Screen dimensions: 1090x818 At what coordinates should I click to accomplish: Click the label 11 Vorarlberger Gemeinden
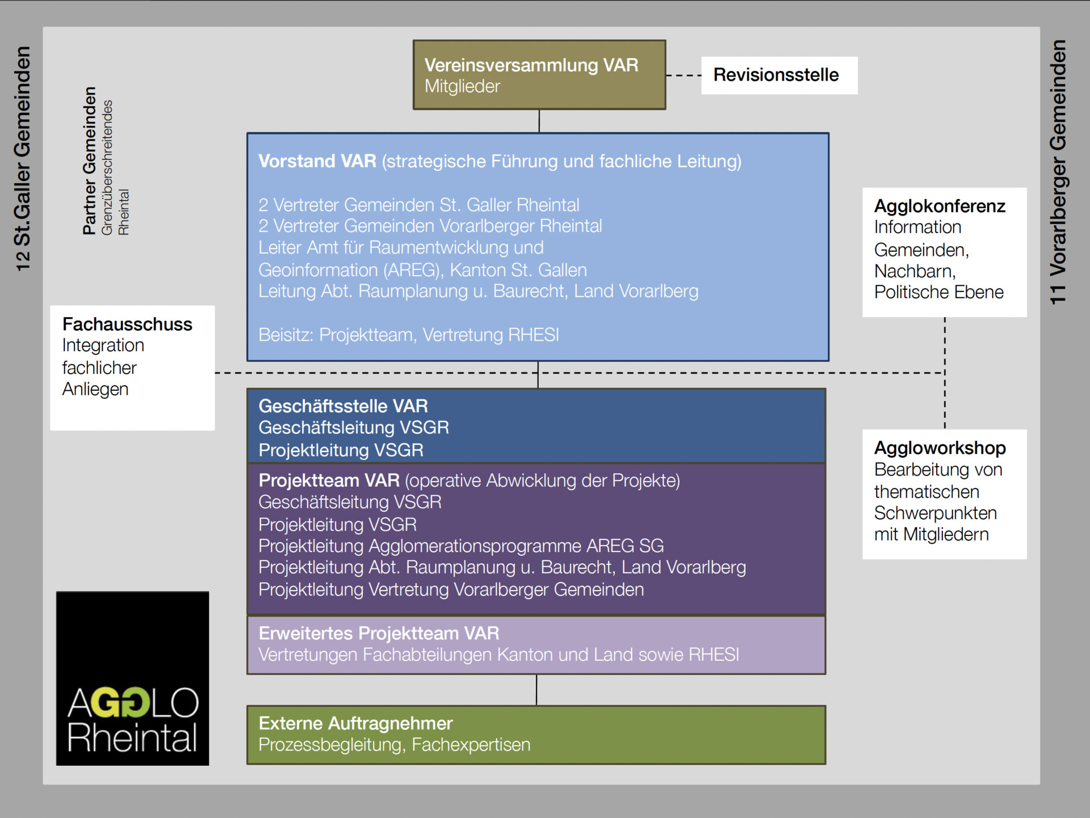click(x=1059, y=170)
